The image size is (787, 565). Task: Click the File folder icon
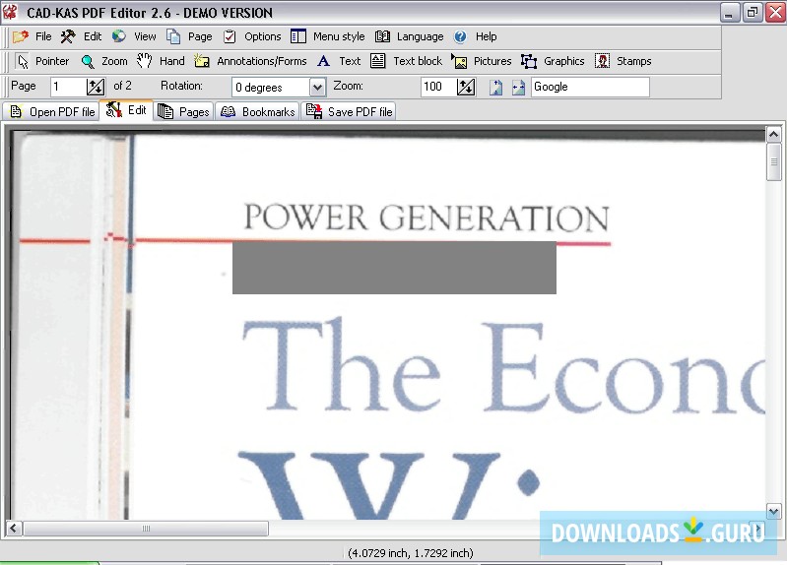coord(21,36)
